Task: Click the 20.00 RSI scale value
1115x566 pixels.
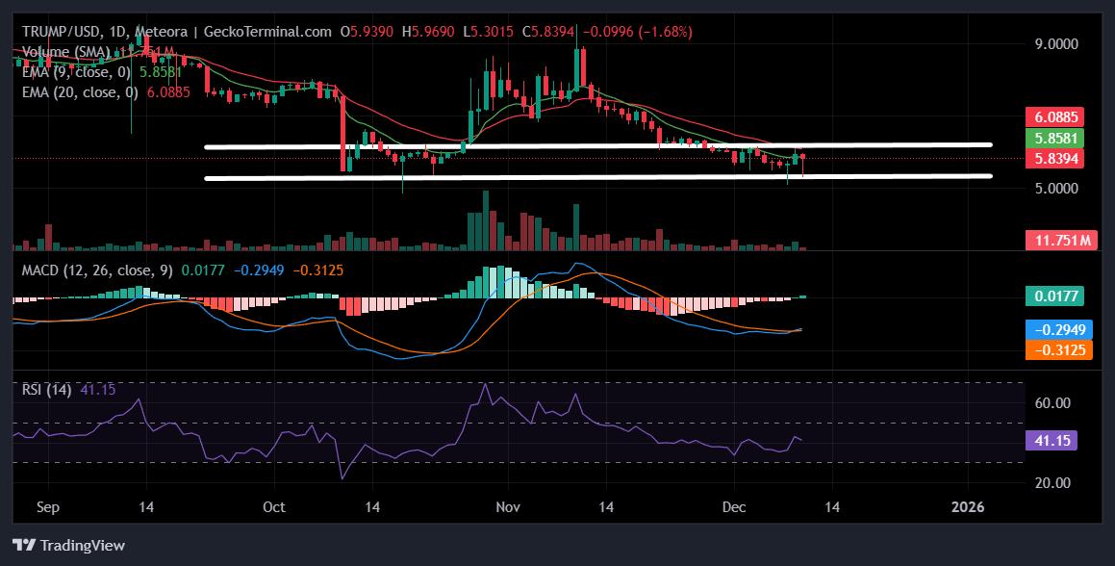Action: pyautogui.click(x=1052, y=483)
